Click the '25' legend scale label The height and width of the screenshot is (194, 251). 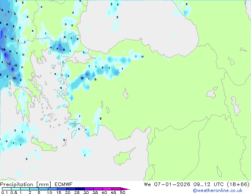[77, 192]
